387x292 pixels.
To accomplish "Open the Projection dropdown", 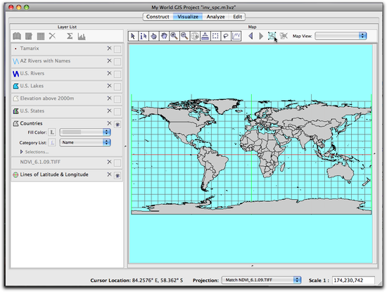I will point(261,280).
